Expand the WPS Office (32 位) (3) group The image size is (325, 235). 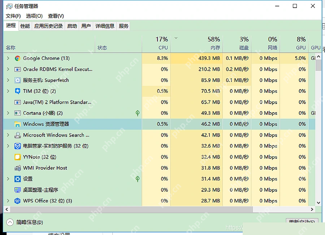(8, 201)
